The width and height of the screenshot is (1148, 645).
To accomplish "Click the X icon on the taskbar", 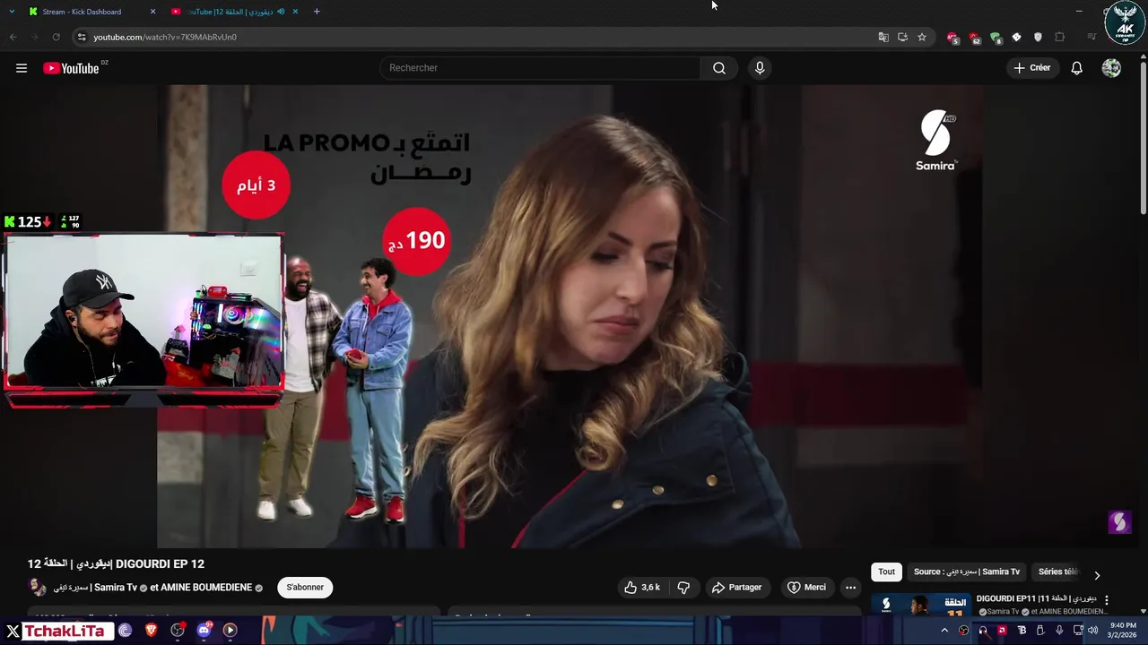I will pos(13,631).
